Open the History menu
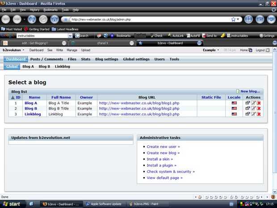Viewport: 277px width, 208px height. (x=34, y=10)
